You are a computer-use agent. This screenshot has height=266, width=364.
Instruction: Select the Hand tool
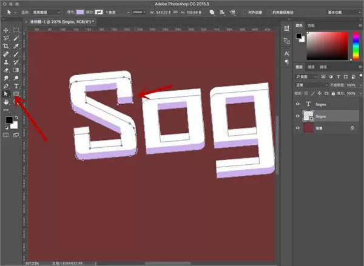(x=6, y=102)
